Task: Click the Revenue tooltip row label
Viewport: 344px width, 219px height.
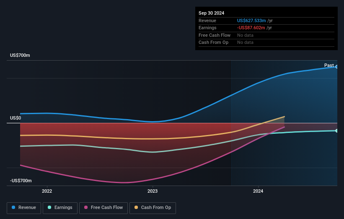Action: (x=207, y=20)
